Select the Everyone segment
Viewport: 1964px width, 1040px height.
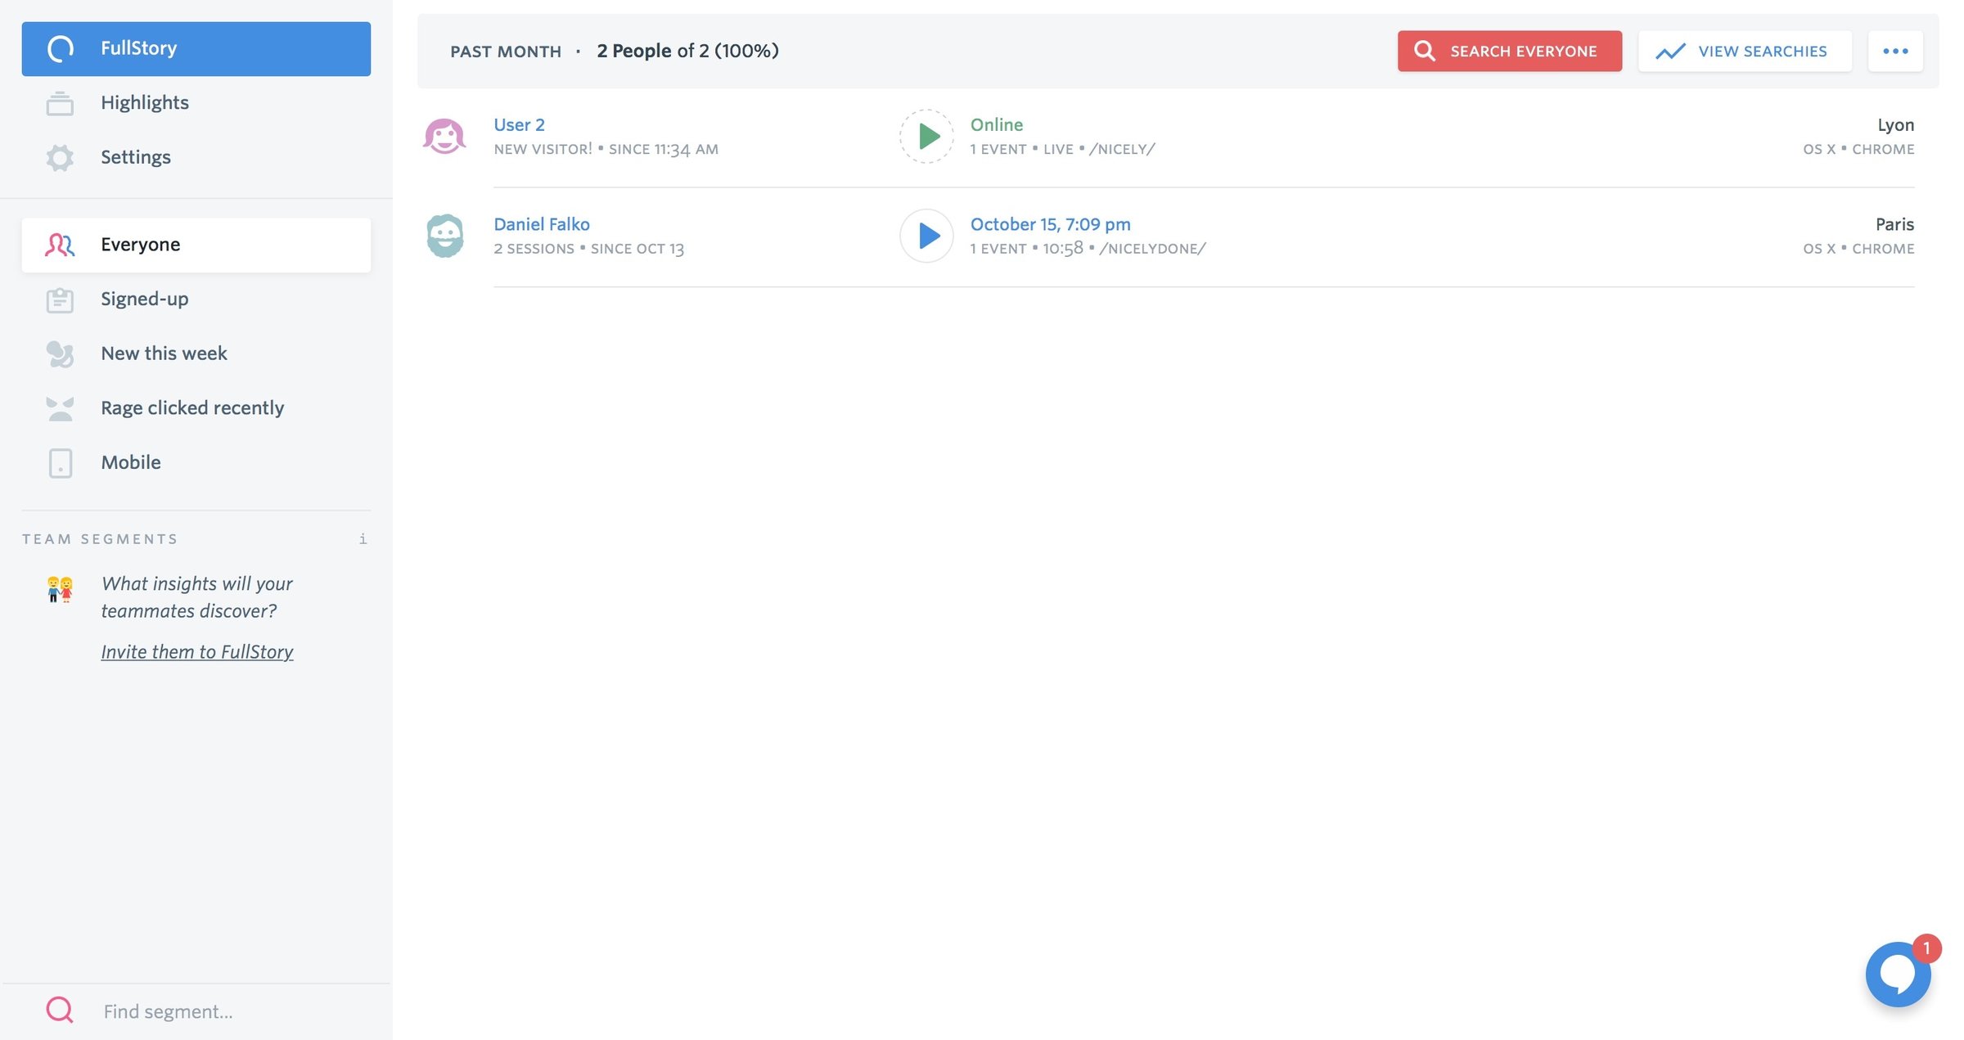pos(196,245)
